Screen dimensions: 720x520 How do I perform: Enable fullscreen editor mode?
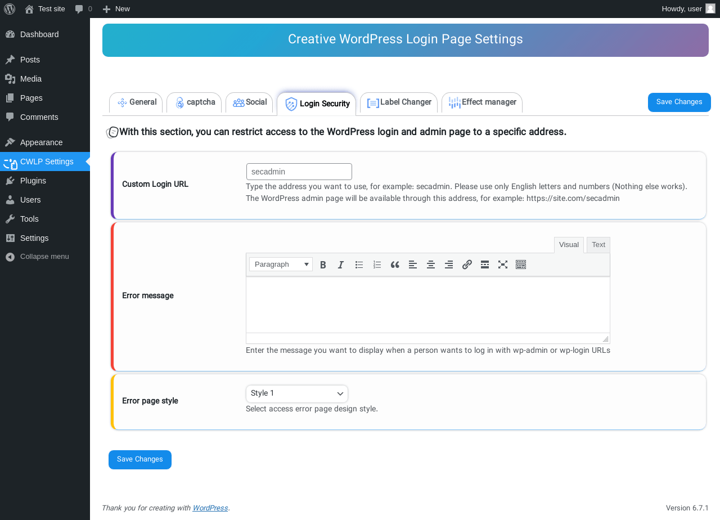coord(503,265)
